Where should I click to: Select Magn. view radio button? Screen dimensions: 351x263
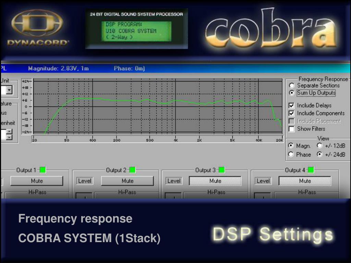point(291,146)
